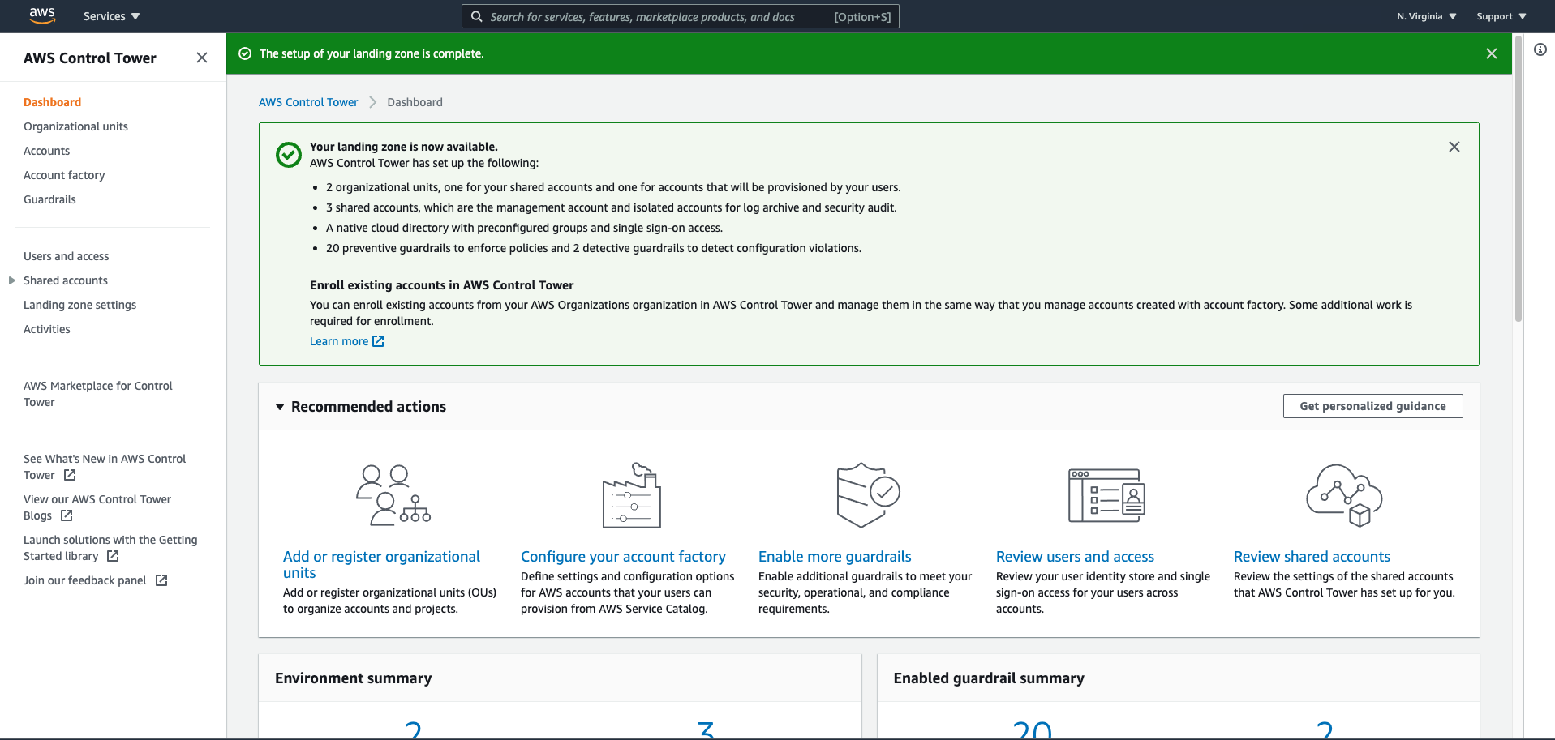Open the info panel icon at right edge

(1540, 49)
